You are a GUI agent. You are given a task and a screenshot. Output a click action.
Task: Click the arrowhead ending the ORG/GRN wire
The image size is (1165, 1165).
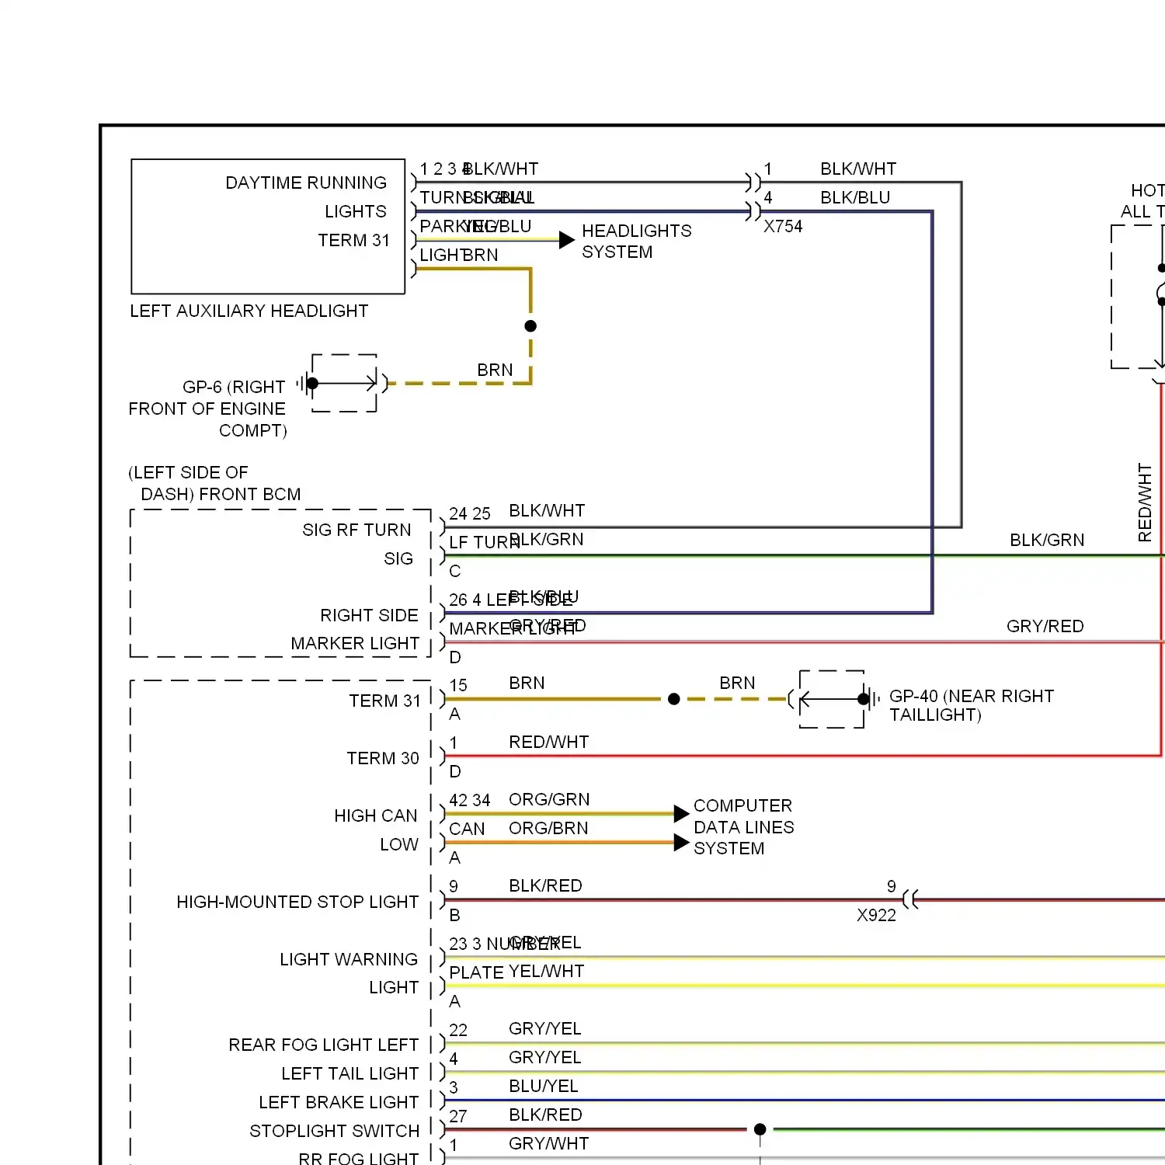[682, 813]
